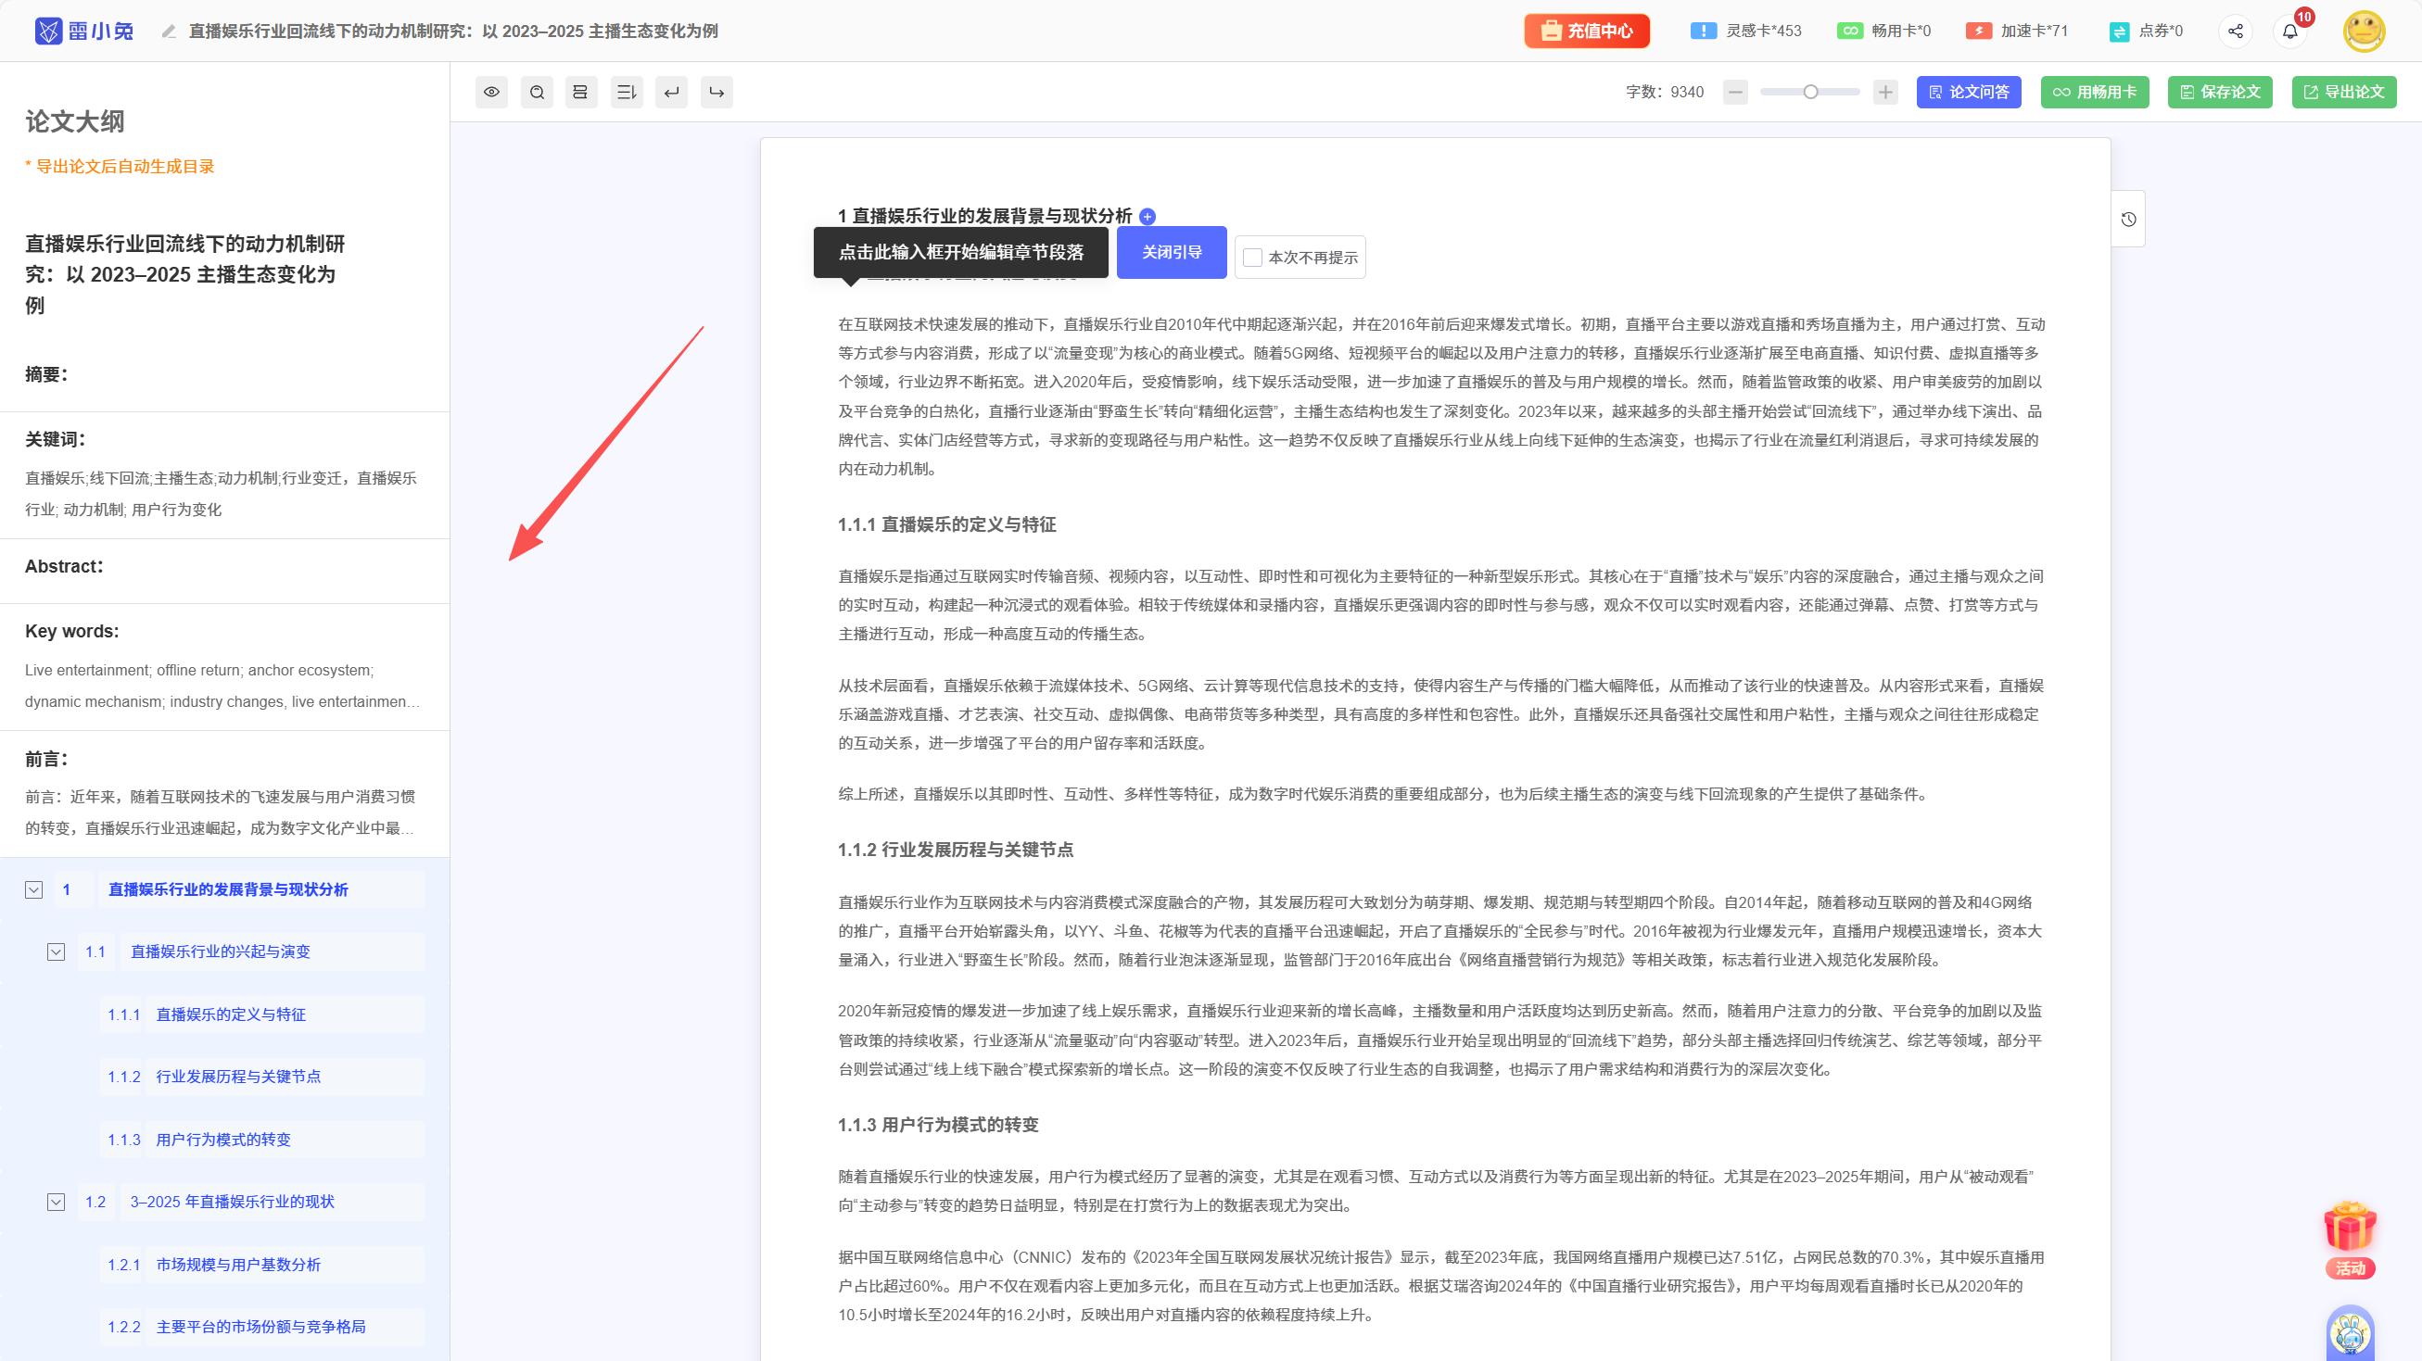Toggle the preview eye icon in the toolbar
This screenshot has width=2422, height=1361.
tap(490, 91)
